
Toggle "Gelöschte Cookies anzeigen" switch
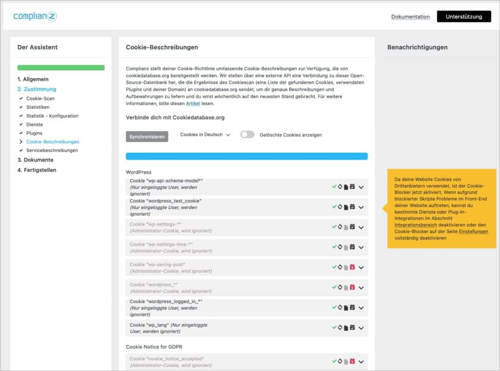tap(247, 135)
